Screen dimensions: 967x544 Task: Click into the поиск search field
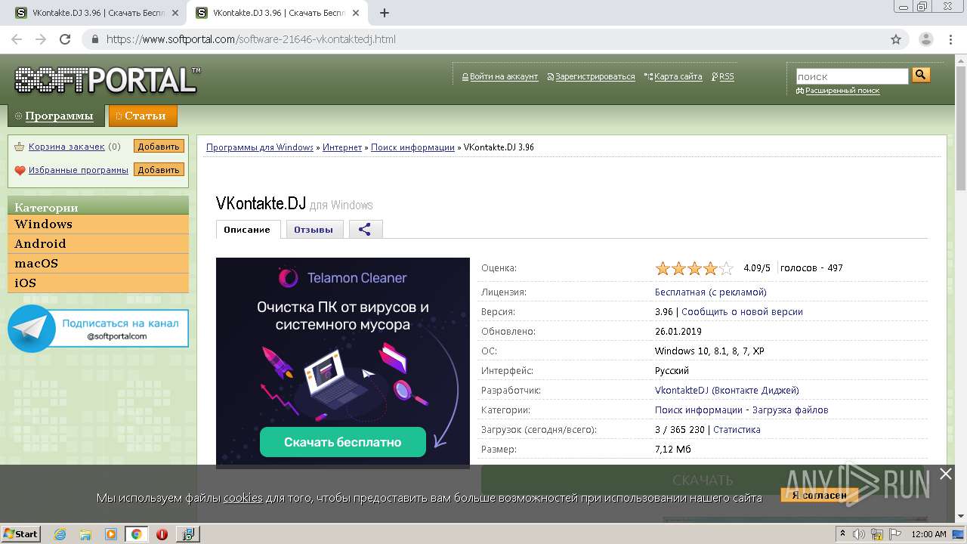pyautogui.click(x=852, y=76)
